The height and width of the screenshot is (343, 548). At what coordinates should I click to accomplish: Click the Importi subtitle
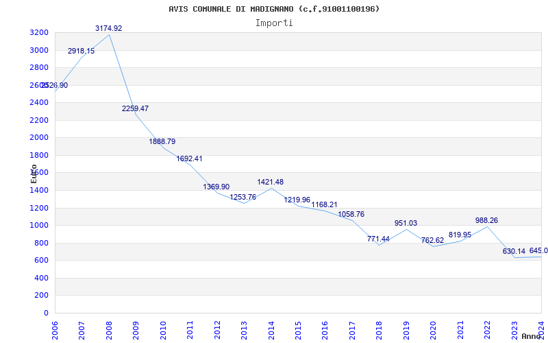(274, 23)
